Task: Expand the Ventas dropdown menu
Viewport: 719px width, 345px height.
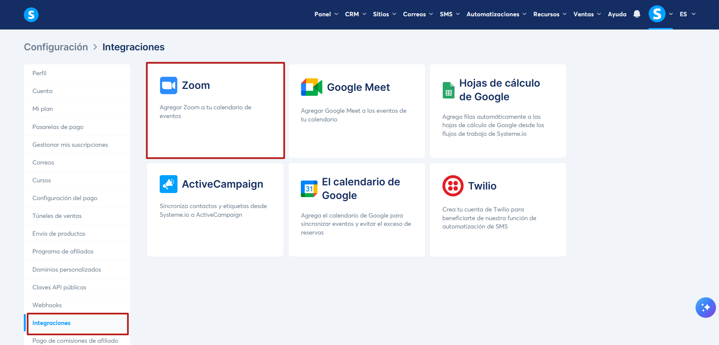Action: tap(587, 14)
